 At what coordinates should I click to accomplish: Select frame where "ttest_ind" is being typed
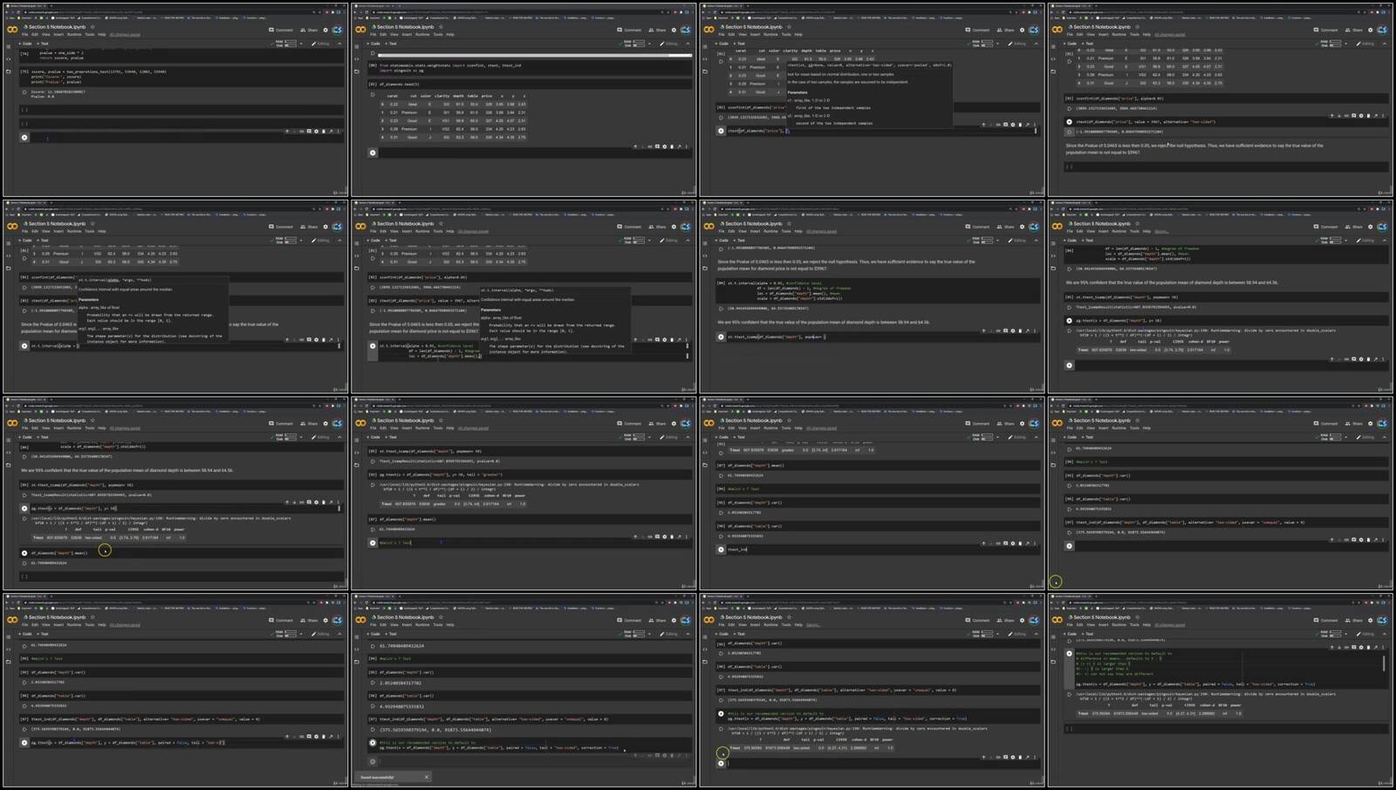(872, 493)
